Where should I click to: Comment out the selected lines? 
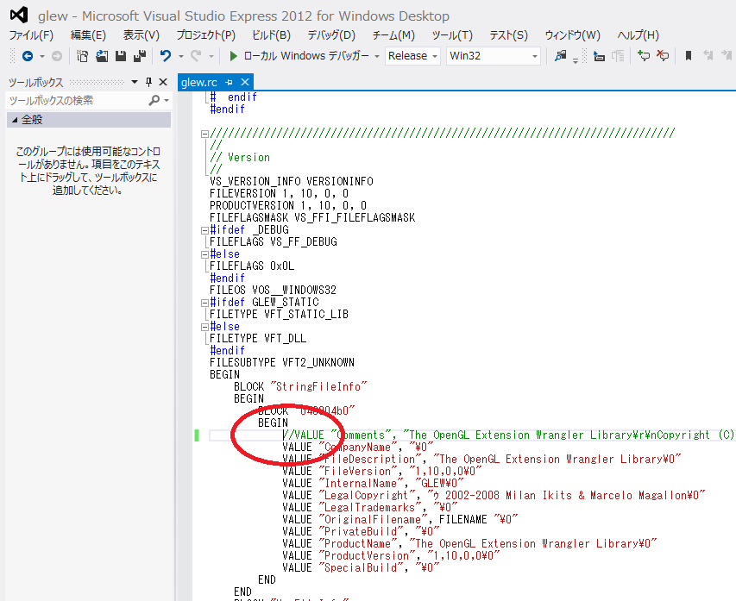click(x=643, y=56)
